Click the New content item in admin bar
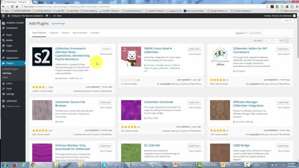The image size is (299, 168). [57, 16]
